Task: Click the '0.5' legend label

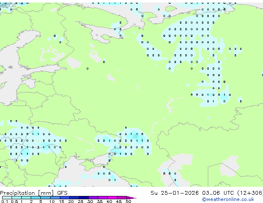Action: tap(15, 201)
